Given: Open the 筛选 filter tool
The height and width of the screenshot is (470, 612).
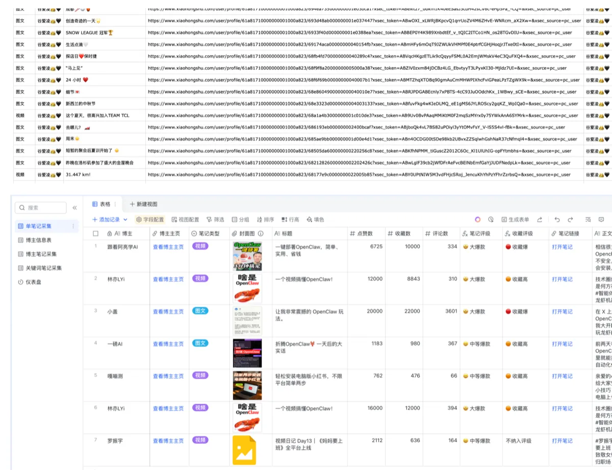Looking at the screenshot, I should (x=215, y=220).
